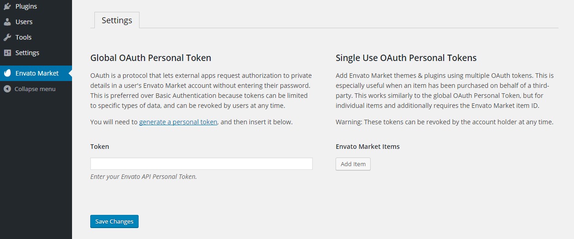Screen dimensions: 574x239
Task: Click the Single Use OAuth Personal Tokens heading
Action: coord(406,58)
